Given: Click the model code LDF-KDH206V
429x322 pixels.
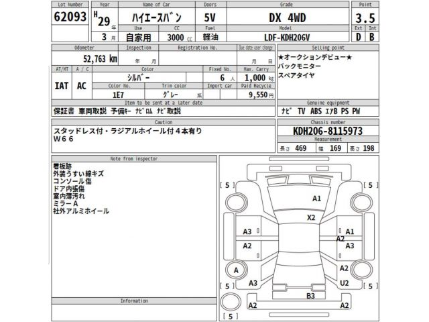Looking at the screenshot, I should click(x=287, y=38).
